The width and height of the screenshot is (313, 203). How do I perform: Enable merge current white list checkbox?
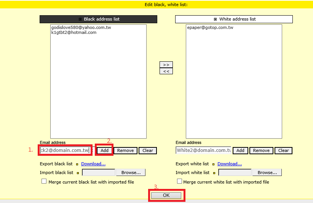pos(180,182)
